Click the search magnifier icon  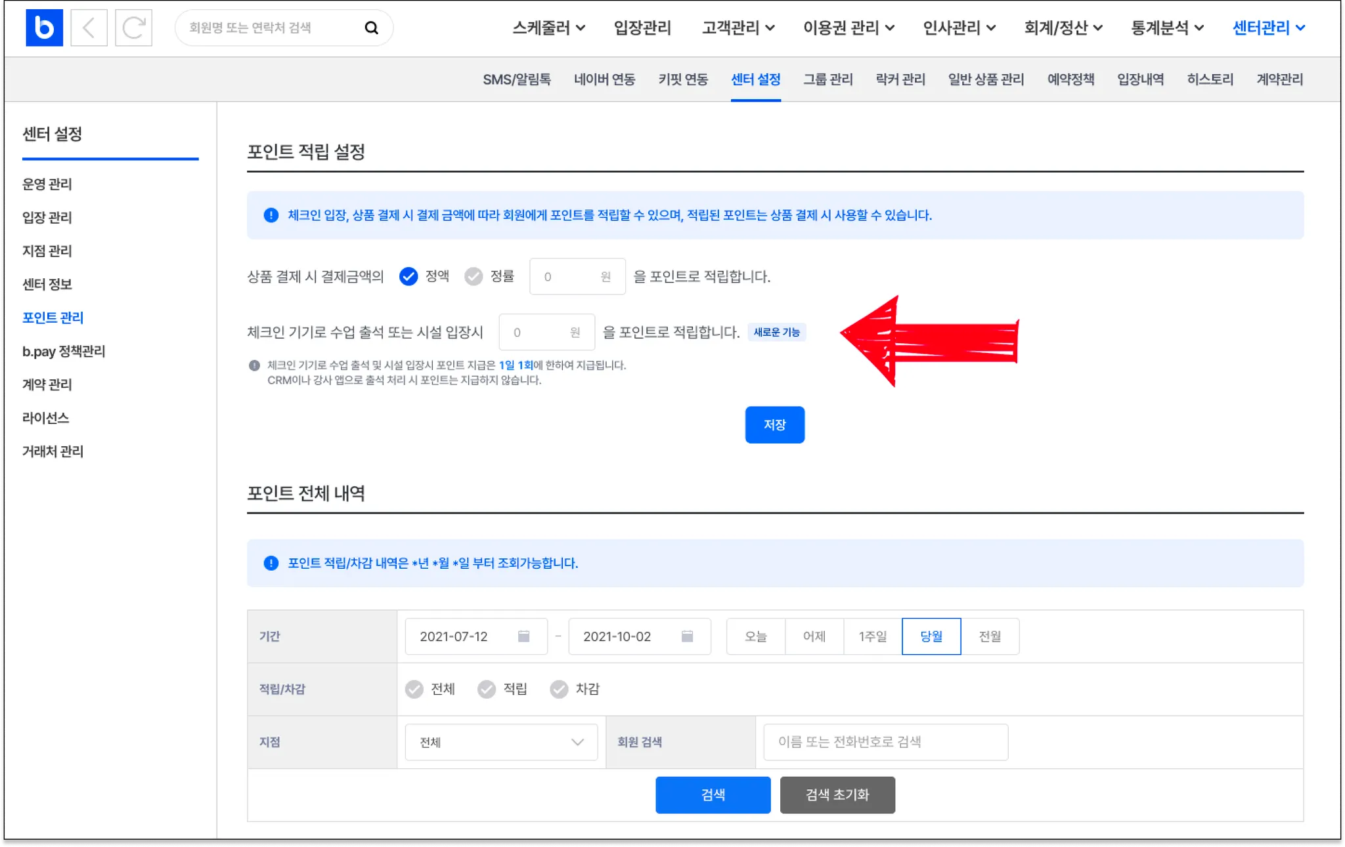click(x=371, y=28)
